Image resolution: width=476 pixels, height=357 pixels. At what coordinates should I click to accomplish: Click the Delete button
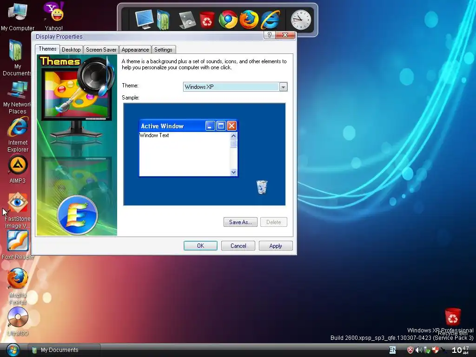[x=273, y=222]
